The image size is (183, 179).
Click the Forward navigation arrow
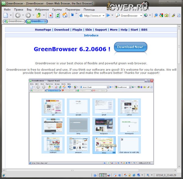tap(28, 15)
